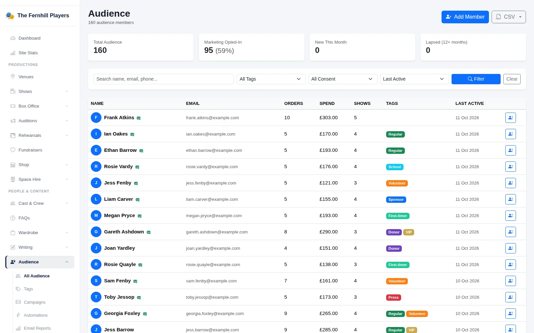534x333 pixels.
Task: Click the Add Member button
Action: (x=465, y=17)
